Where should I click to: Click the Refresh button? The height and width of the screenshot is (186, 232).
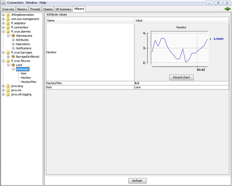(x=137, y=181)
